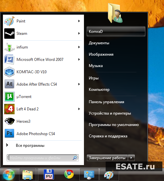
Task: Click the Steam program label
Action: pos(22,34)
